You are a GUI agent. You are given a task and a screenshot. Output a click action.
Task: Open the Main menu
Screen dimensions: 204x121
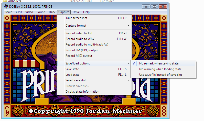point(9,12)
